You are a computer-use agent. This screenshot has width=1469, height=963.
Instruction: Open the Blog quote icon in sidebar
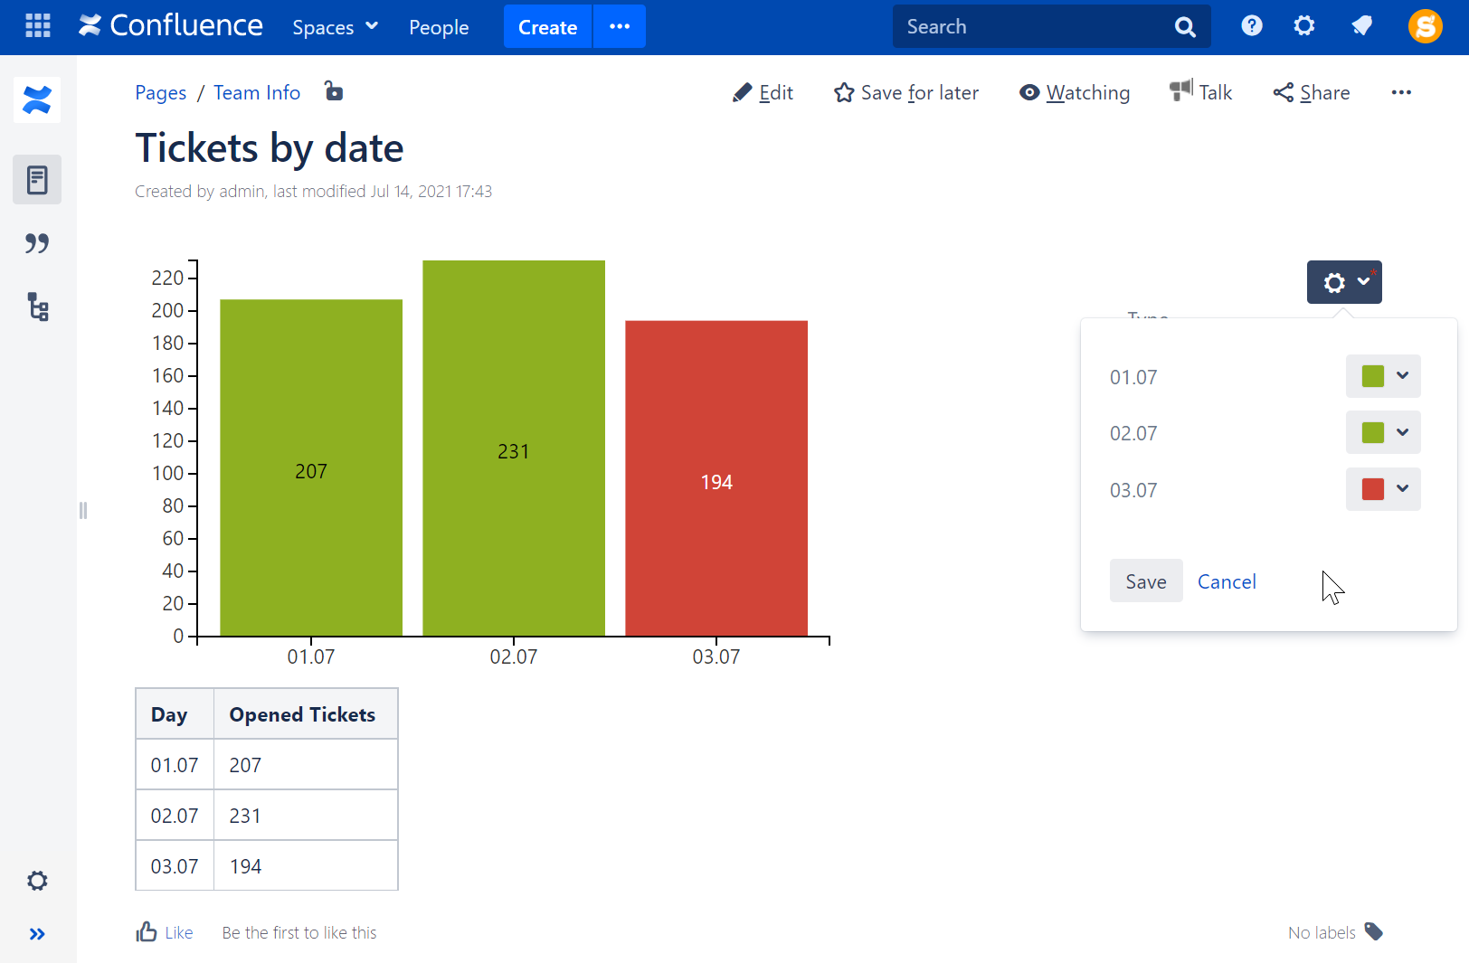pos(37,243)
